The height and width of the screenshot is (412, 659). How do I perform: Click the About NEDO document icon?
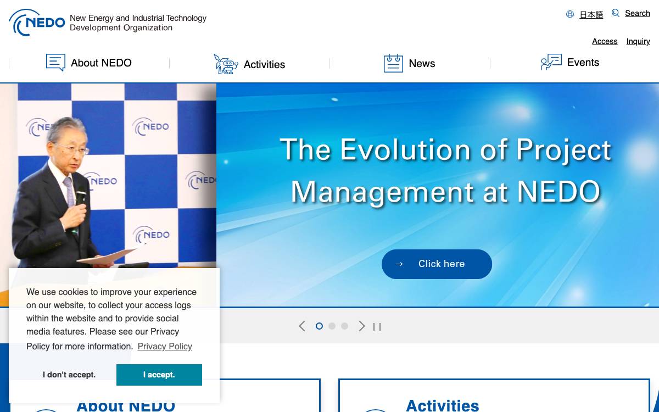(x=55, y=63)
